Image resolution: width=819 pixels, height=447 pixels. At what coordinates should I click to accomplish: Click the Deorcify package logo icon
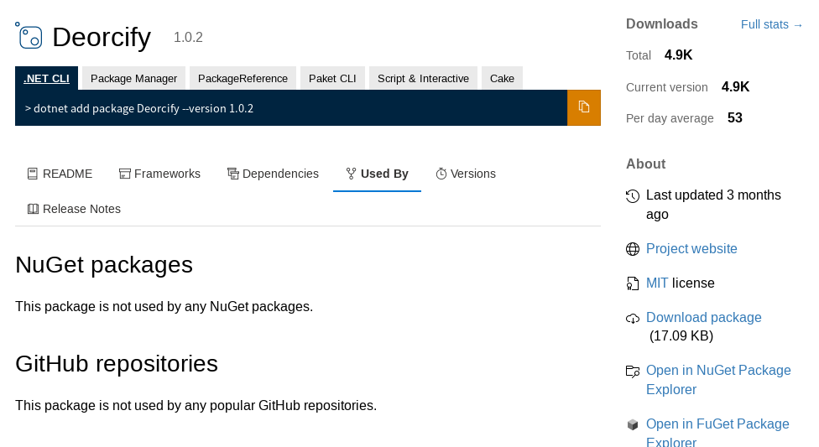click(29, 35)
